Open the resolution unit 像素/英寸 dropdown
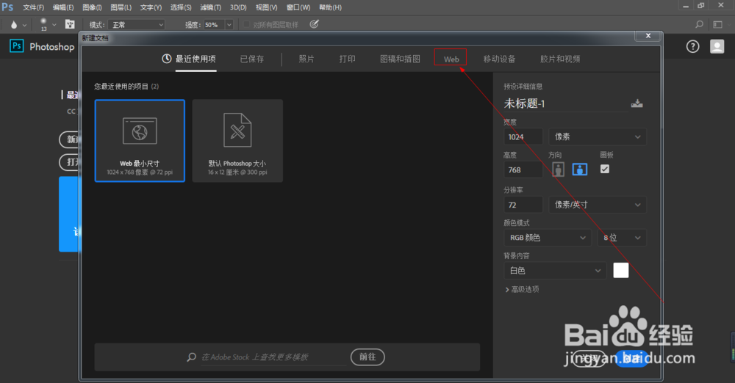735x383 pixels. tap(597, 205)
